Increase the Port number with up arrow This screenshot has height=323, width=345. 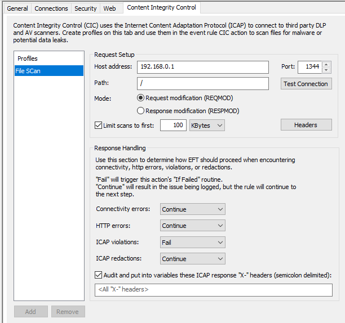[x=326, y=64]
